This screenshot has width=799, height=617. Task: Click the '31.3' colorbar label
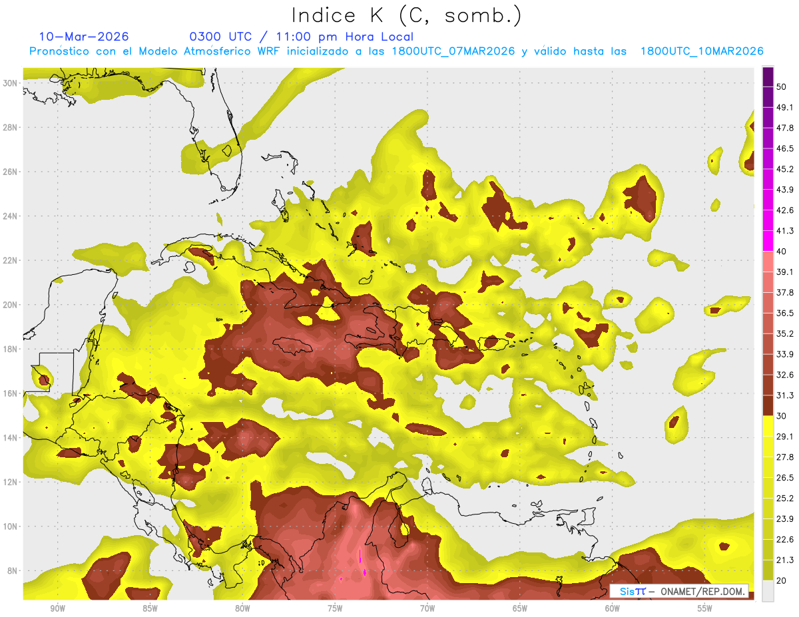(785, 395)
